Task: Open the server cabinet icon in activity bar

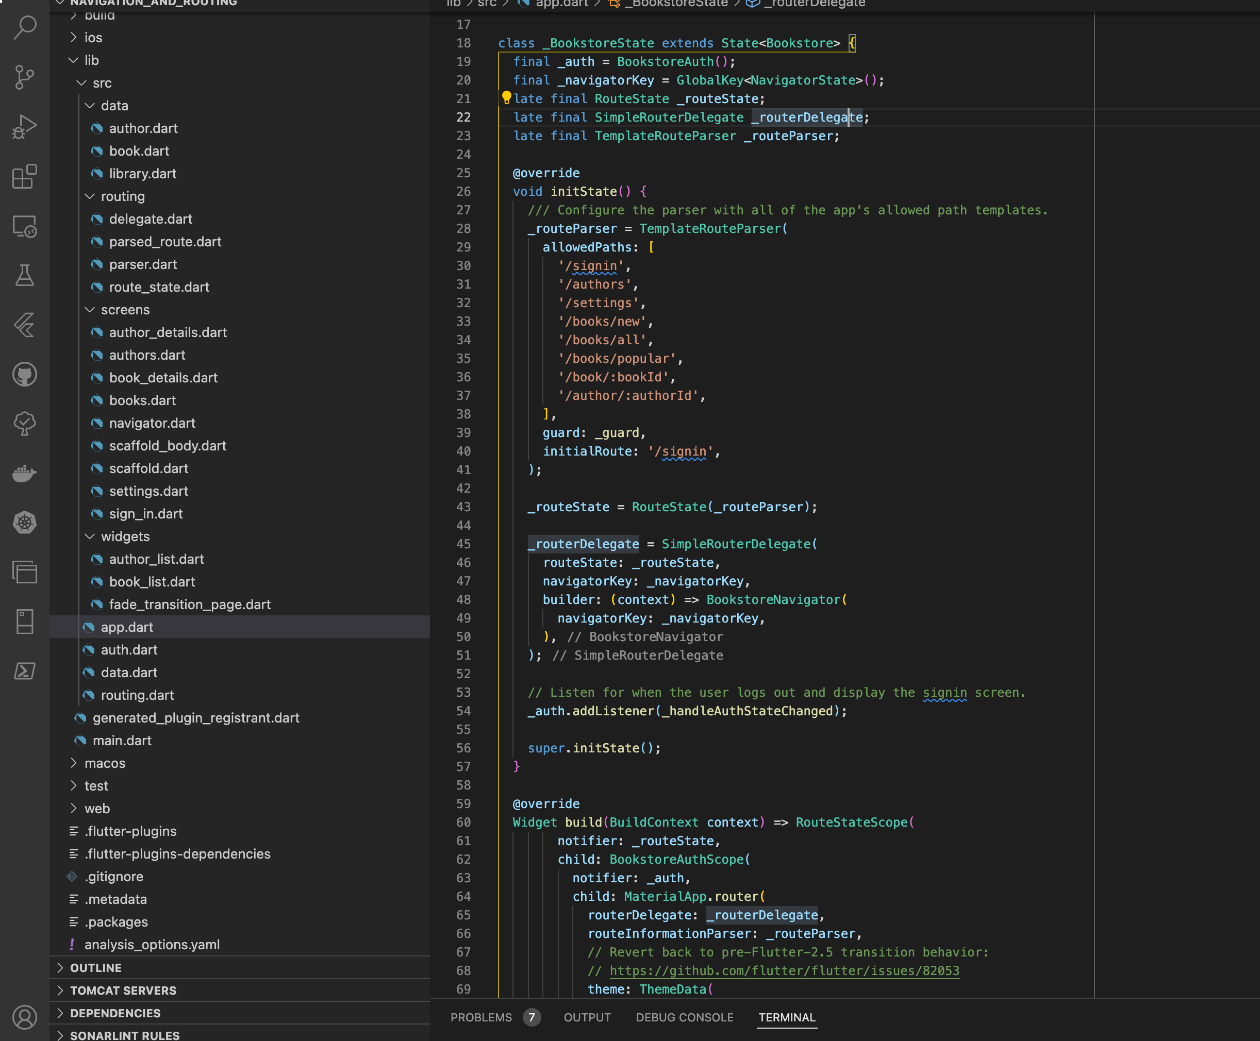Action: point(25,621)
